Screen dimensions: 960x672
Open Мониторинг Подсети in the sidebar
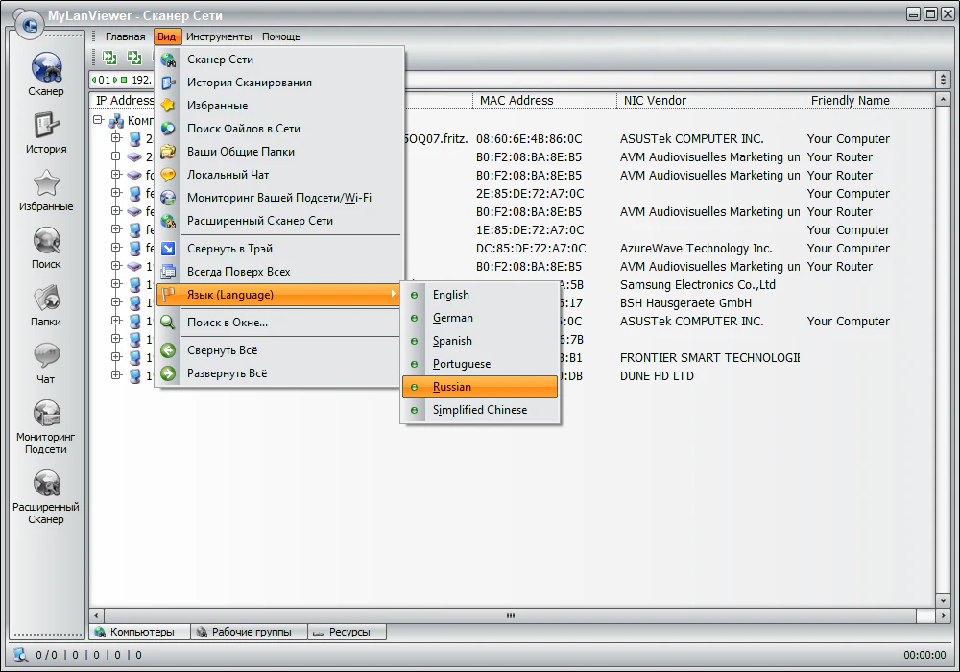point(46,424)
